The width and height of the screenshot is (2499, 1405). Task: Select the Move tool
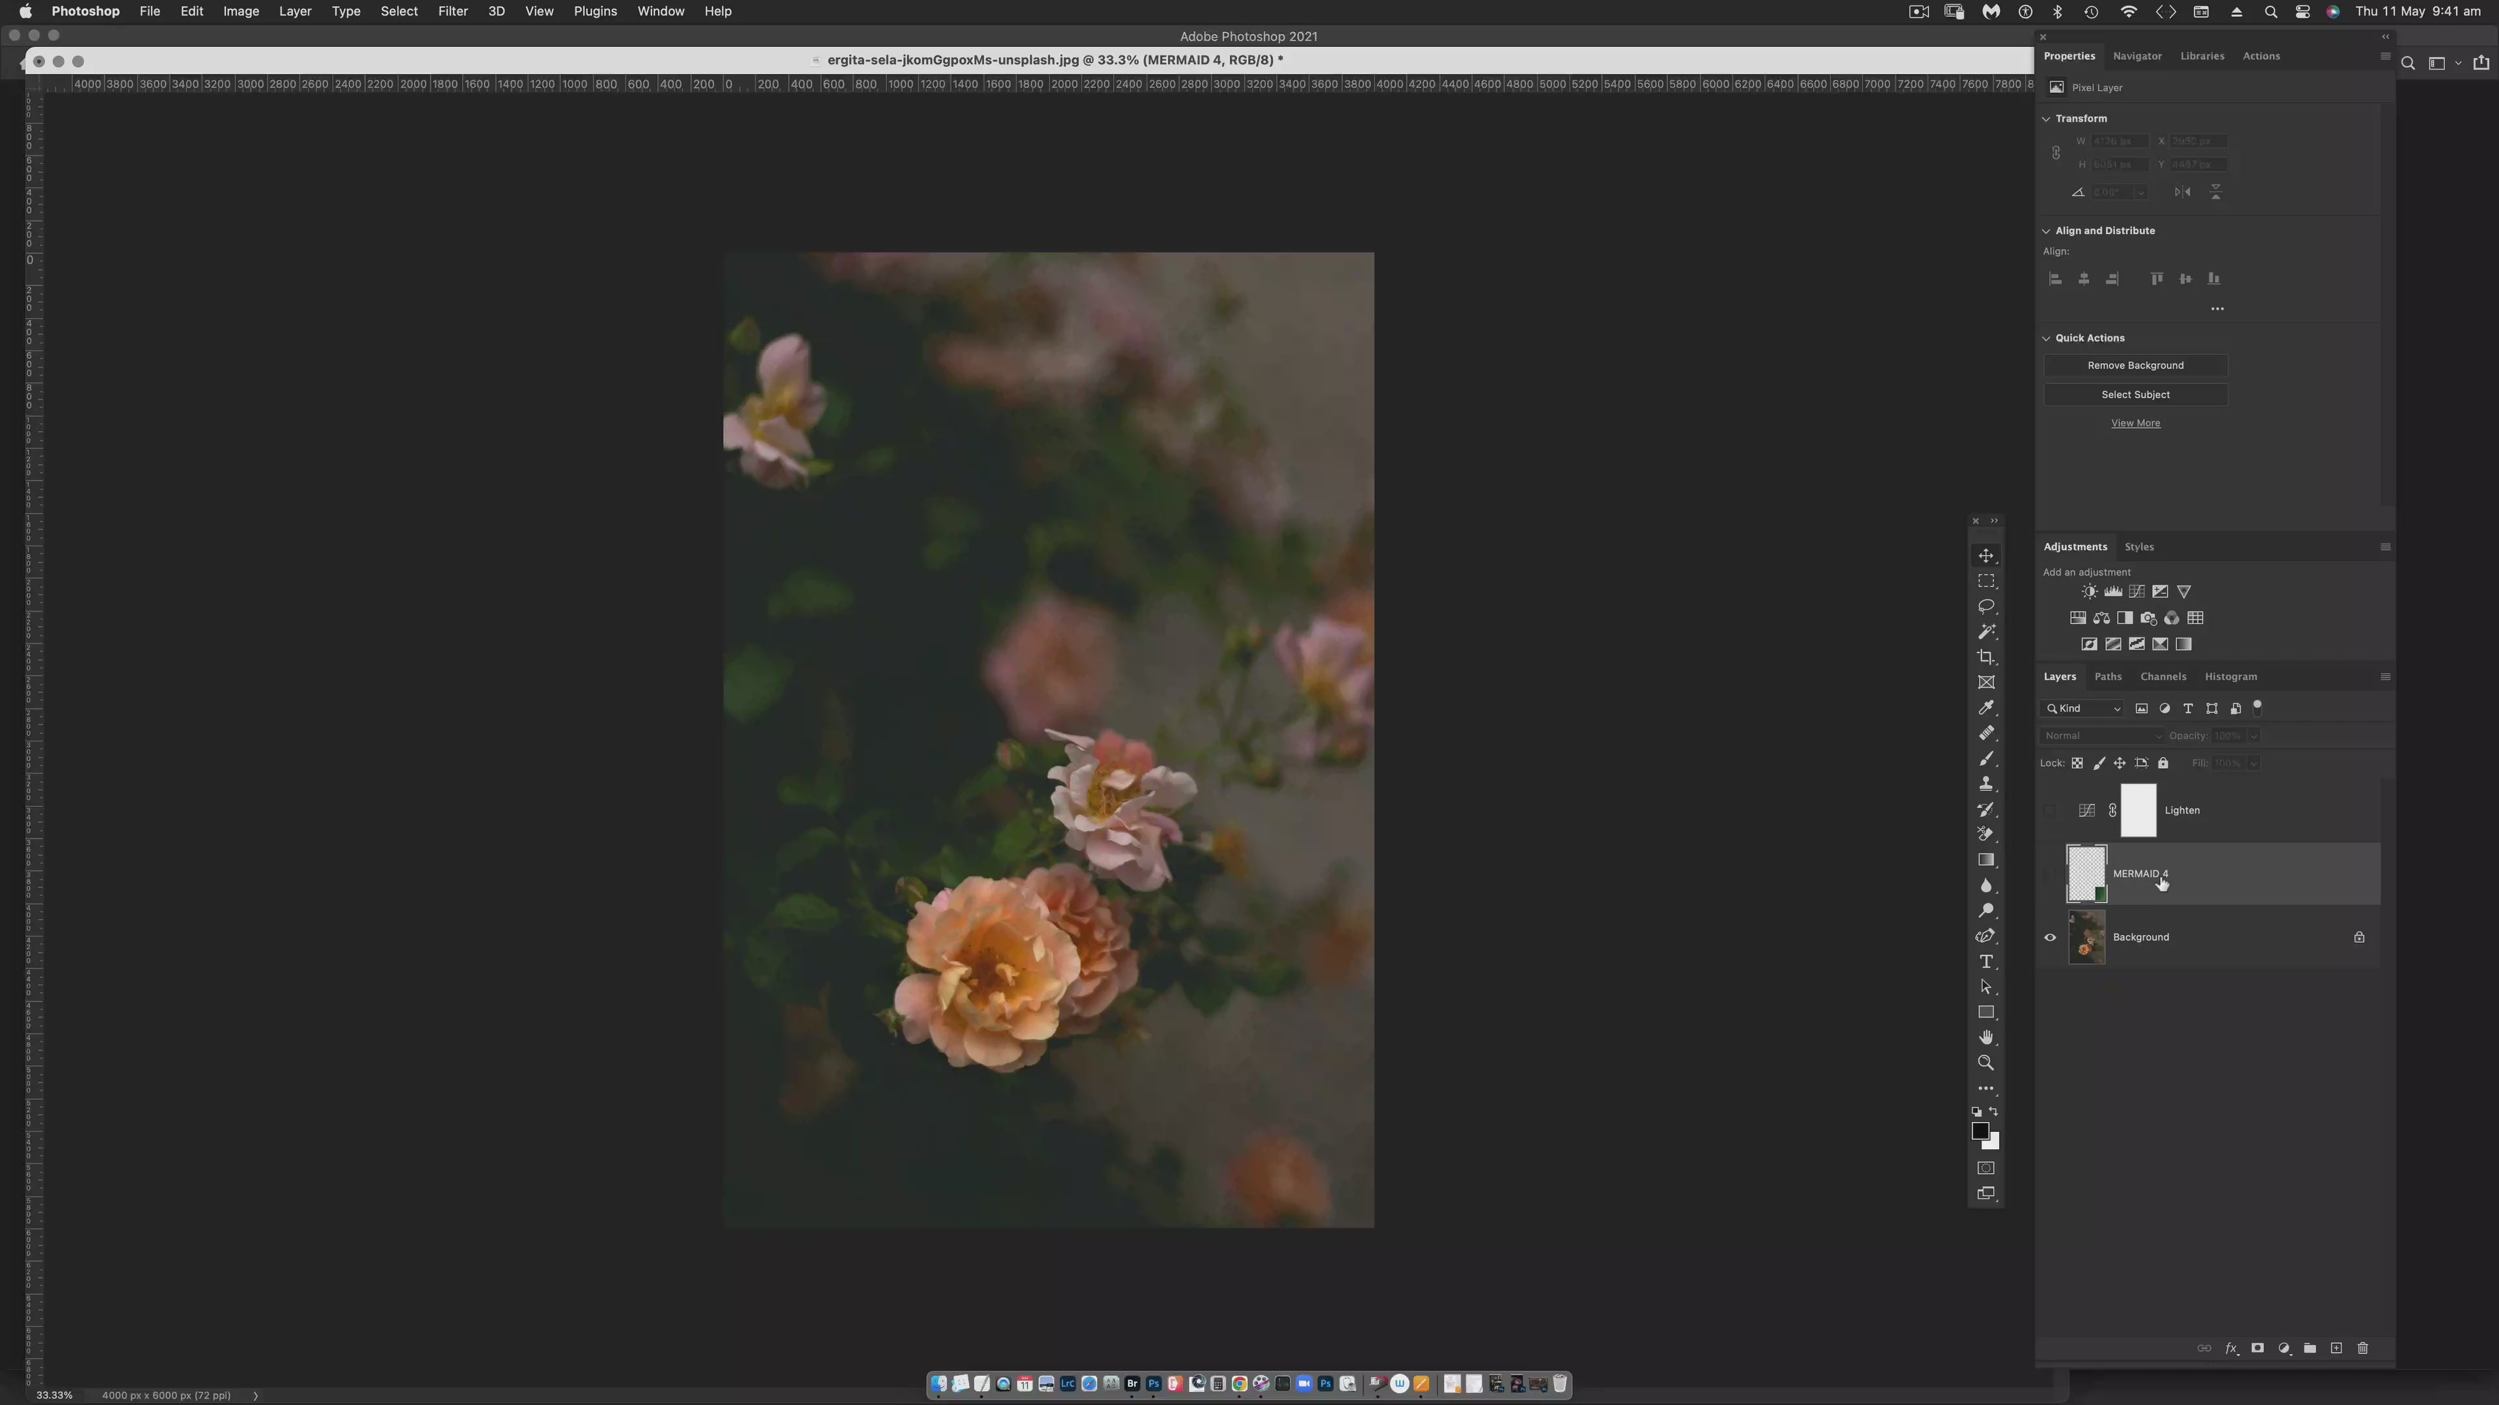pos(1986,555)
